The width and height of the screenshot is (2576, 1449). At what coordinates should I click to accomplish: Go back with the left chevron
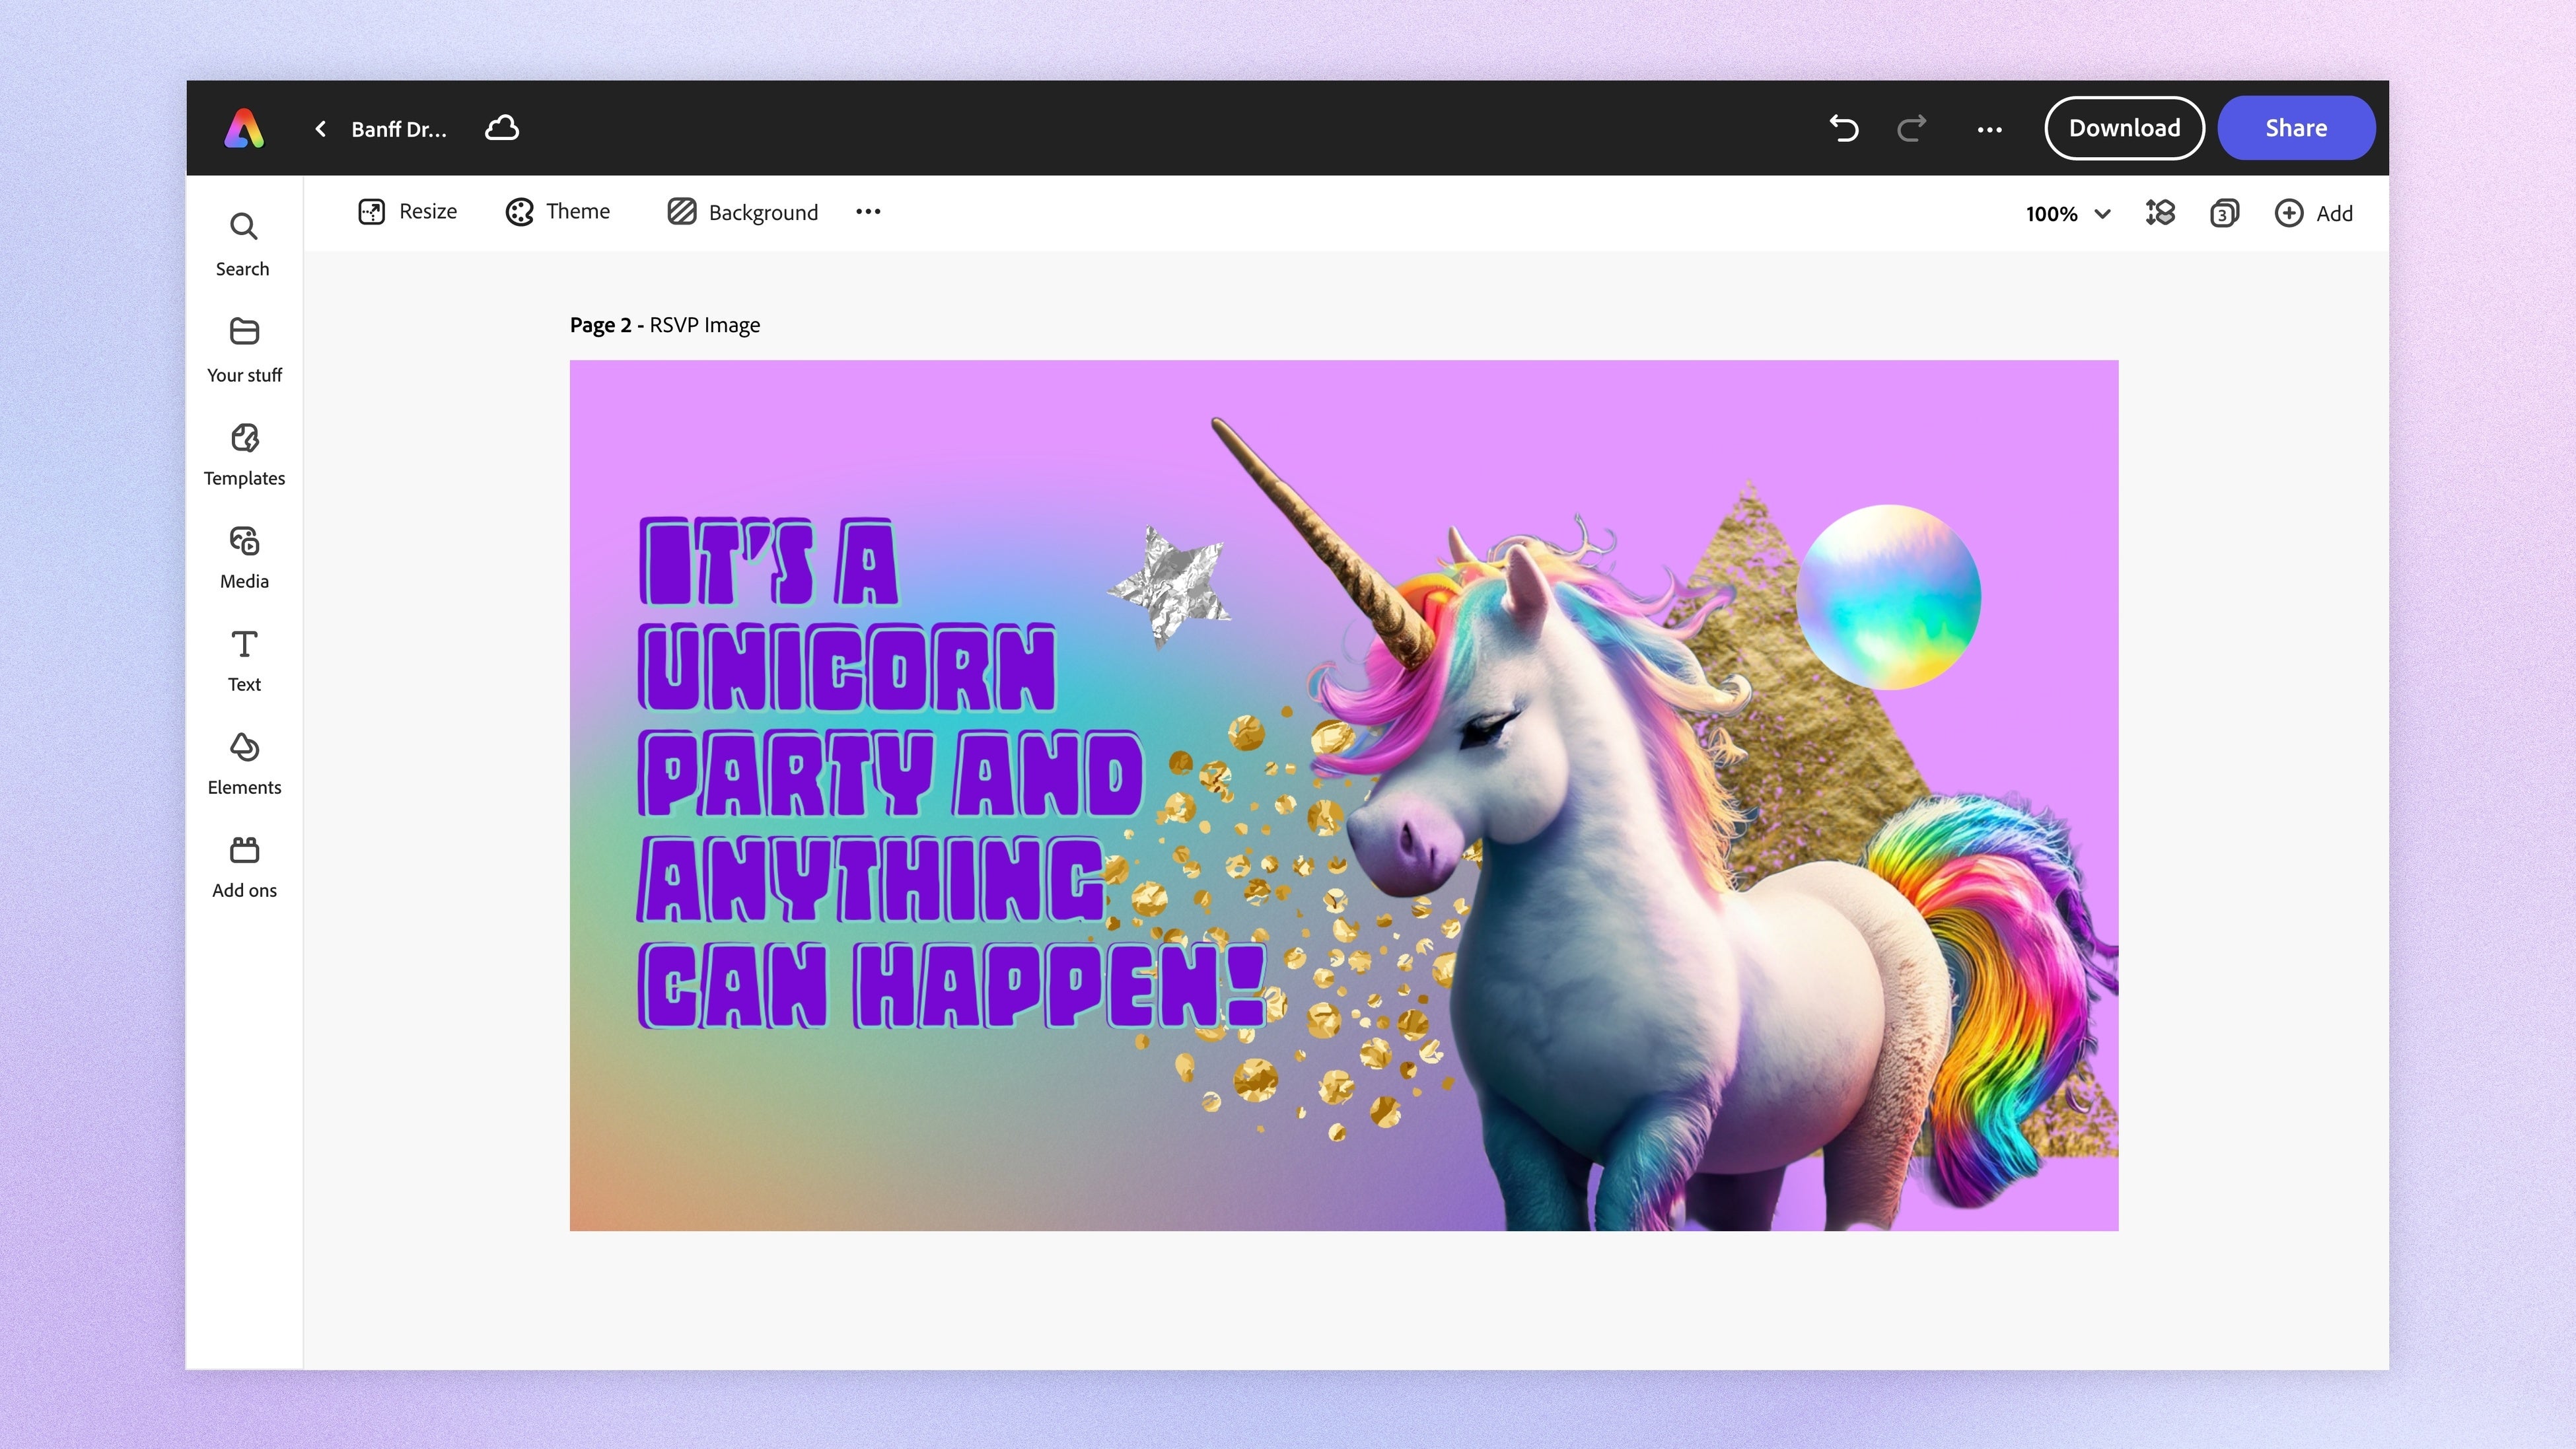coord(321,129)
